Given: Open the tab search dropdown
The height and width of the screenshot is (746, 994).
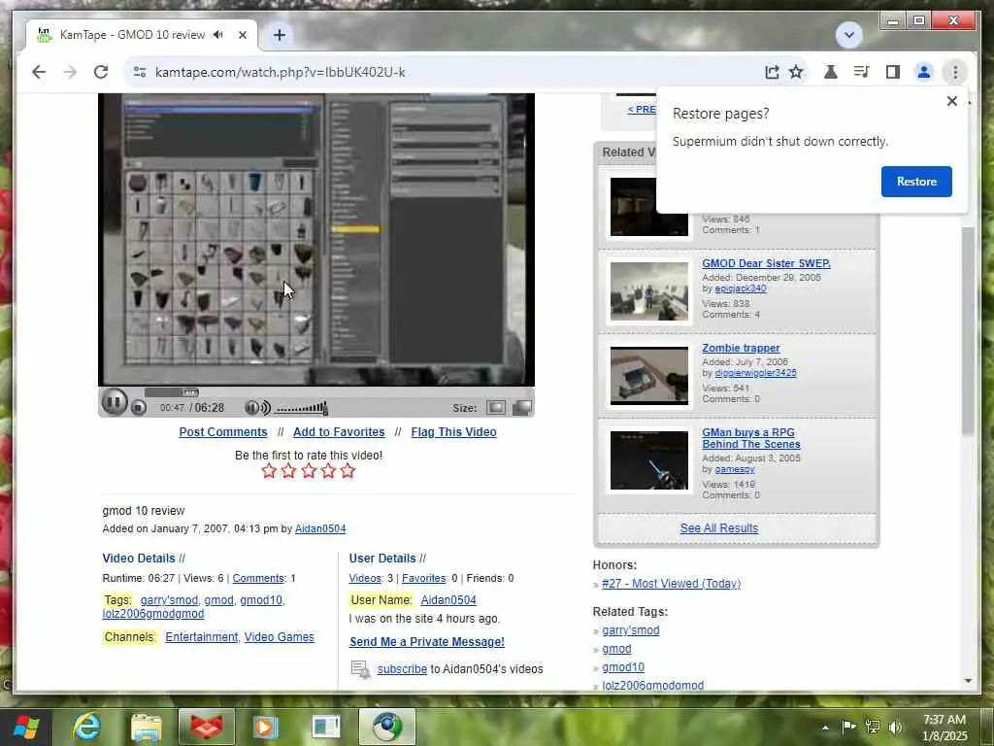Looking at the screenshot, I should [x=848, y=35].
